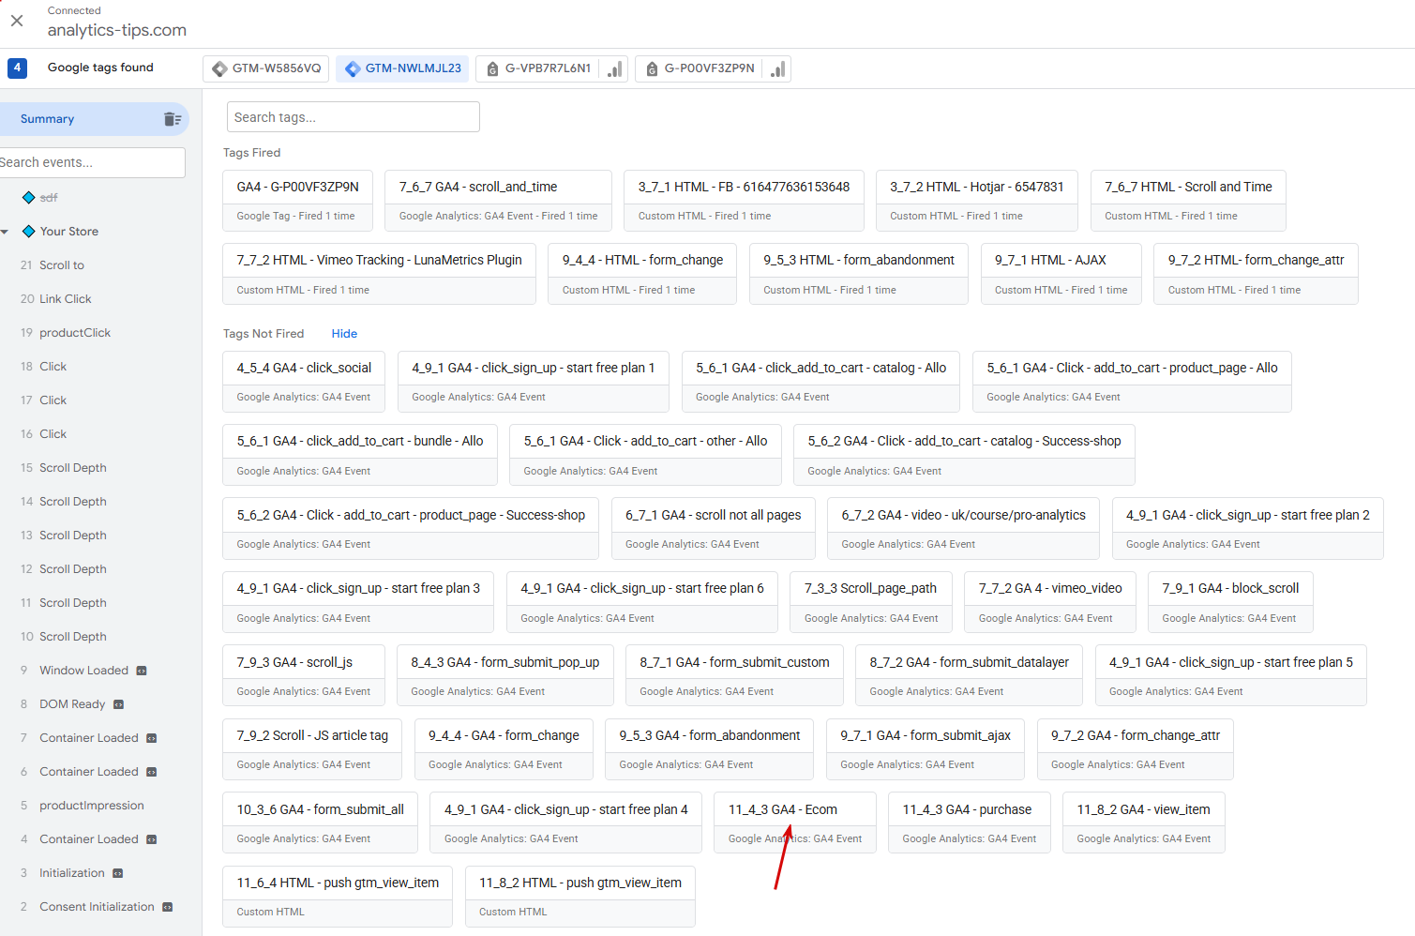Open the 8_7_2 GA4 - form_submit_datalayer card
The image size is (1415, 936).
969,676
